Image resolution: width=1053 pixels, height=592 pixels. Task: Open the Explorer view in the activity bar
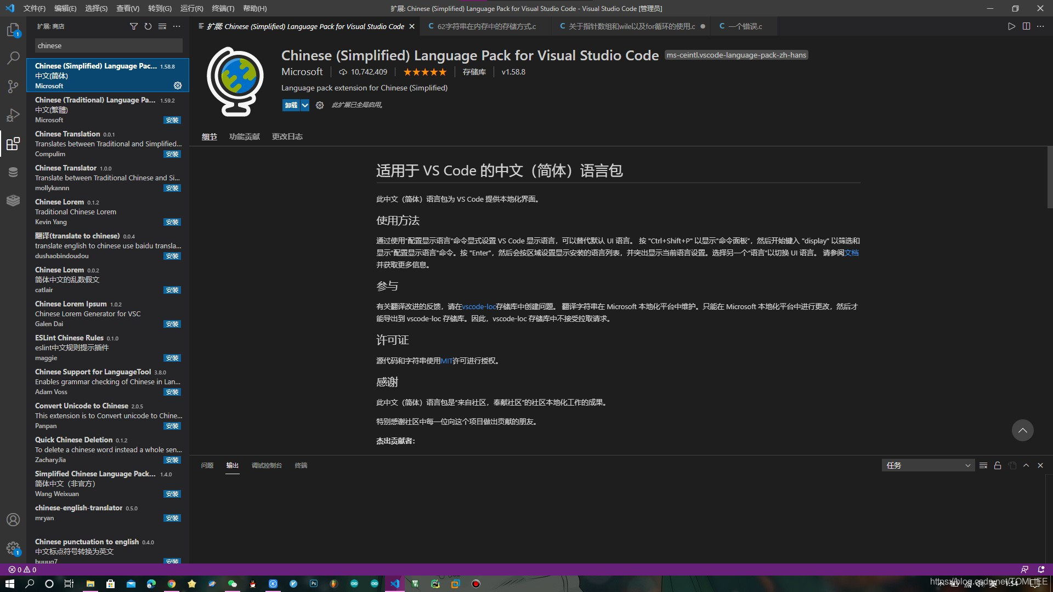coord(13,30)
